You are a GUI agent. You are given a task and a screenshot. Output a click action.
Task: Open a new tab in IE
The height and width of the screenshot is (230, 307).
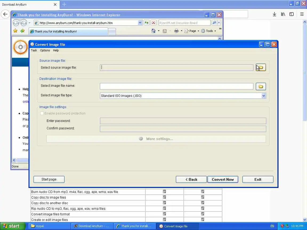(112, 31)
